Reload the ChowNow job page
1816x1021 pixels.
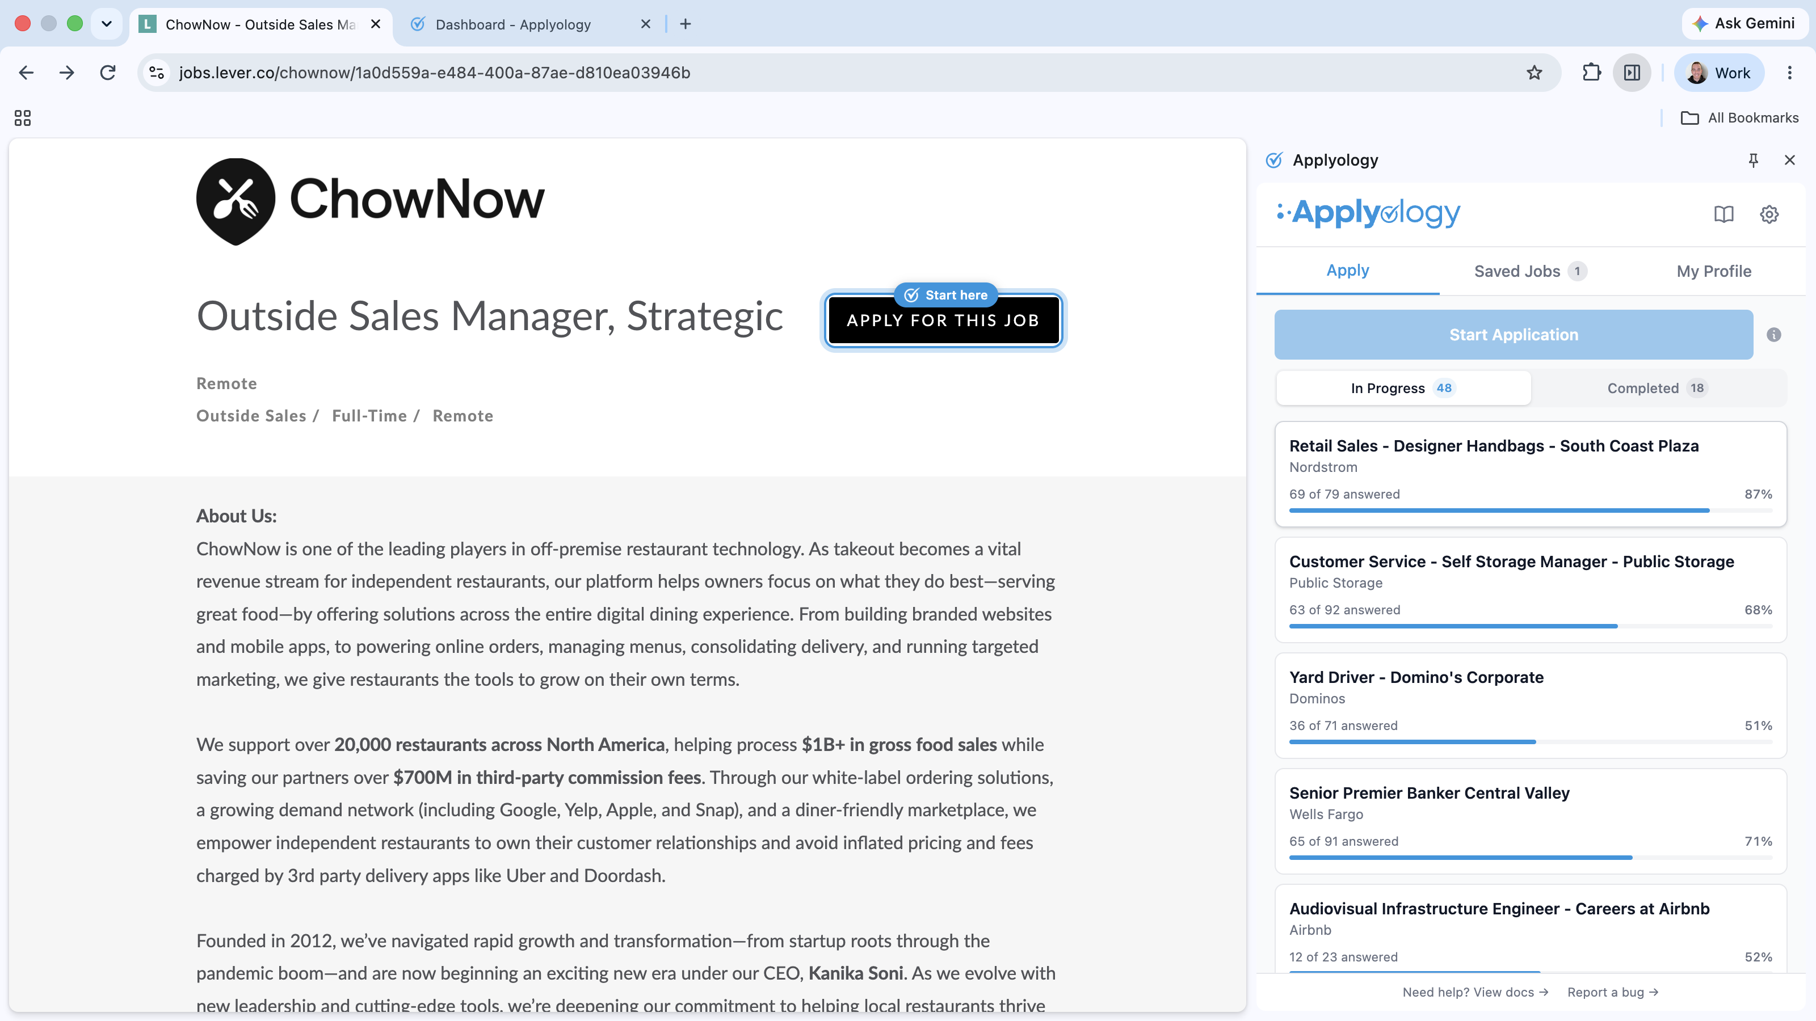point(108,73)
